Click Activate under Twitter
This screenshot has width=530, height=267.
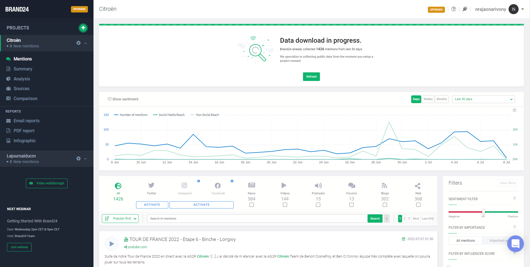click(152, 205)
